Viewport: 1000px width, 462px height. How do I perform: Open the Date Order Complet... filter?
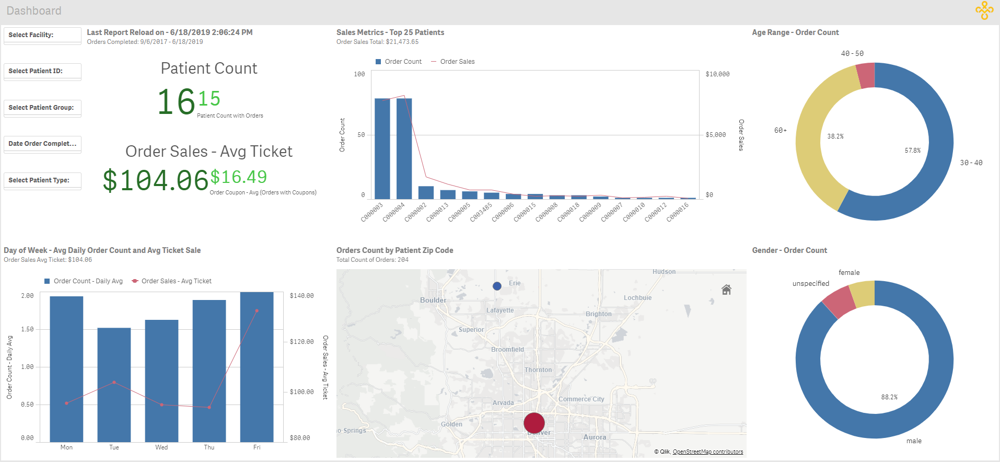point(42,144)
